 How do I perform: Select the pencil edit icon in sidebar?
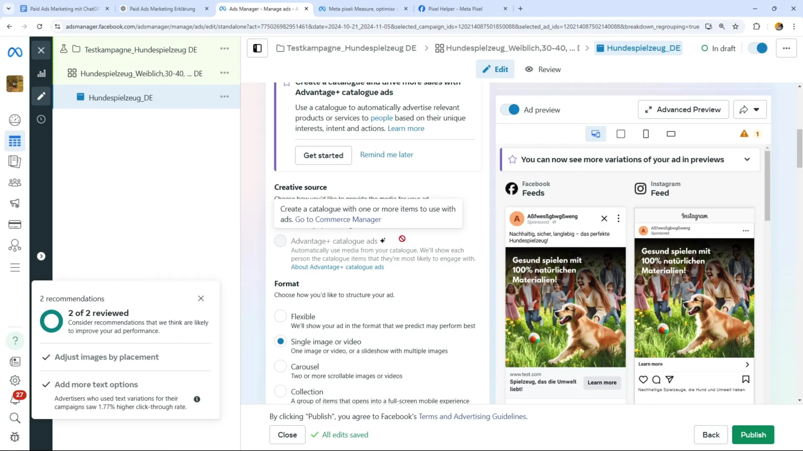pyautogui.click(x=41, y=96)
